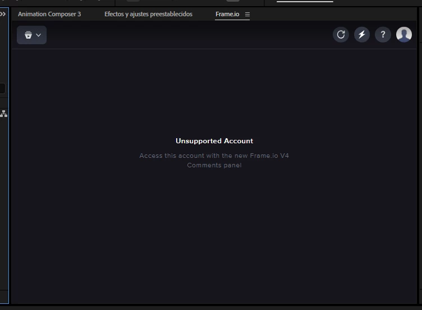Switch to Animation Composer 3 tab
422x310 pixels.
[x=49, y=14]
